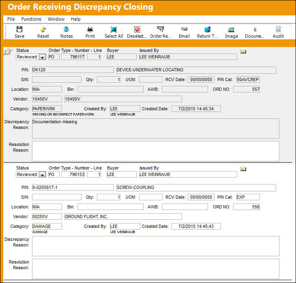Click the PAPERWRK category field

coord(47,109)
